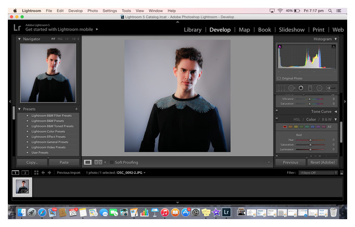Go forward using filmstrip right arrow
355x227 pixels.
pos(50,172)
